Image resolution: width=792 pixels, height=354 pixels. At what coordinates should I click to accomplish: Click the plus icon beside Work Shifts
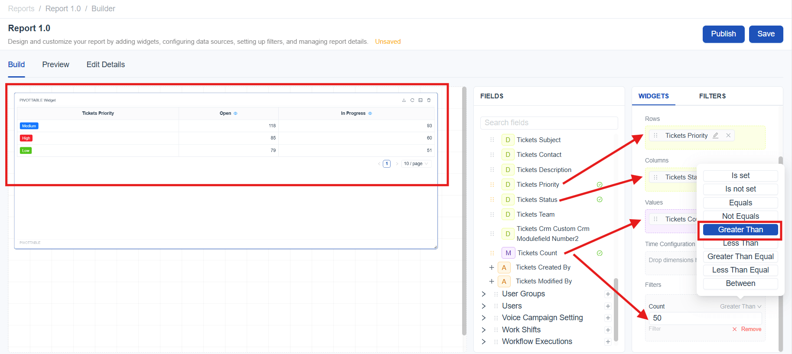point(608,330)
